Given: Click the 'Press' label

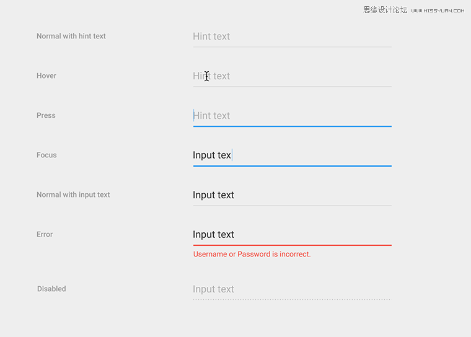Looking at the screenshot, I should coord(46,116).
